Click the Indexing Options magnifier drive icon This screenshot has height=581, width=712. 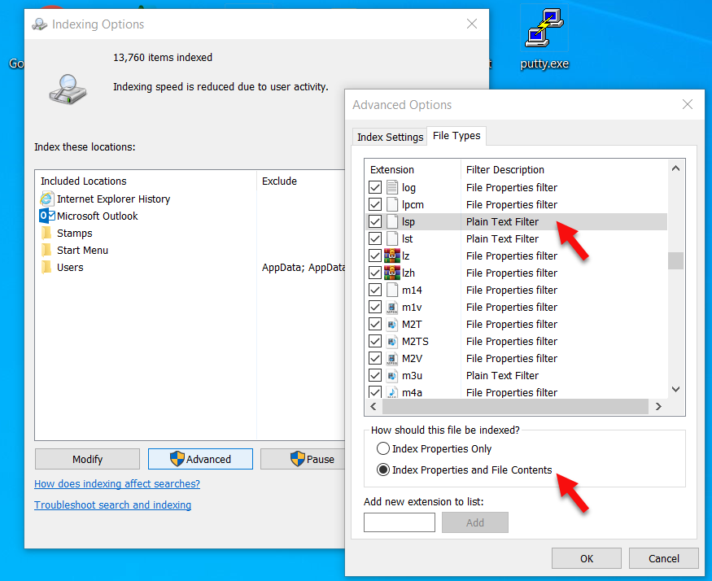click(x=68, y=90)
